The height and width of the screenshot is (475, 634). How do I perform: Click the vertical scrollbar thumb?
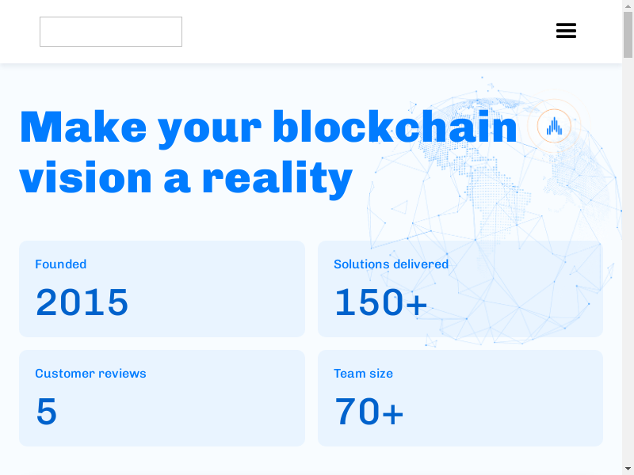pyautogui.click(x=628, y=36)
